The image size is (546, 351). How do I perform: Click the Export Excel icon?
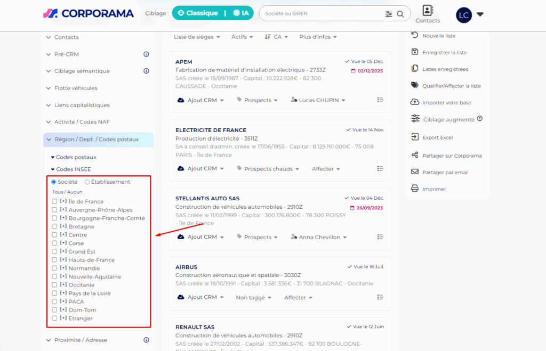coord(415,137)
